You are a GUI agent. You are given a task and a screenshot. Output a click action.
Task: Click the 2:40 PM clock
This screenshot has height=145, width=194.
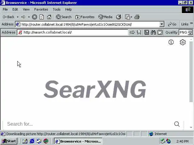[x=182, y=141]
